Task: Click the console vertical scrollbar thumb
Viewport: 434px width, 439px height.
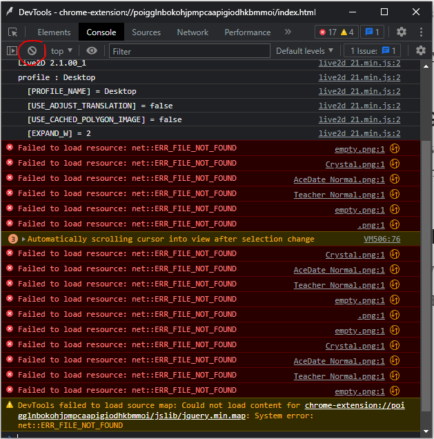Action: click(x=426, y=276)
